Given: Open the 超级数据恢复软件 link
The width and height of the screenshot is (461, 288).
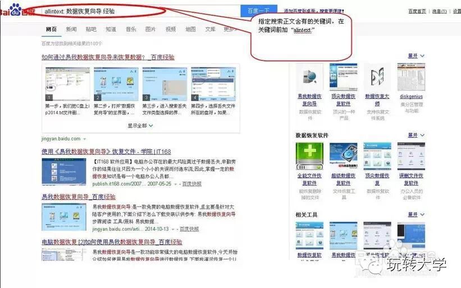Looking at the screenshot, I should tap(344, 179).
